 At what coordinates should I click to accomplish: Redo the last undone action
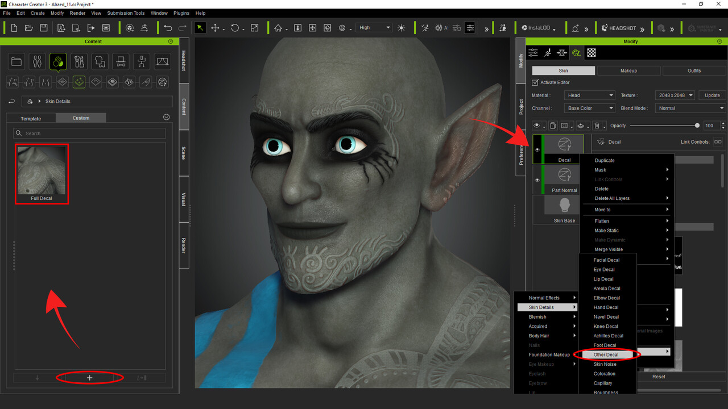[x=183, y=28]
